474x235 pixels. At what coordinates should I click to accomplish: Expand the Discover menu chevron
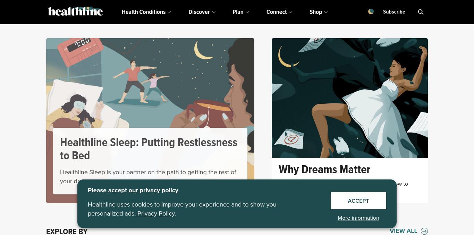click(214, 12)
